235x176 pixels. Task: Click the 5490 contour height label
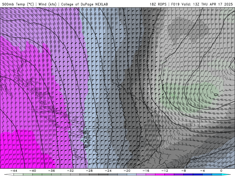(193, 160)
